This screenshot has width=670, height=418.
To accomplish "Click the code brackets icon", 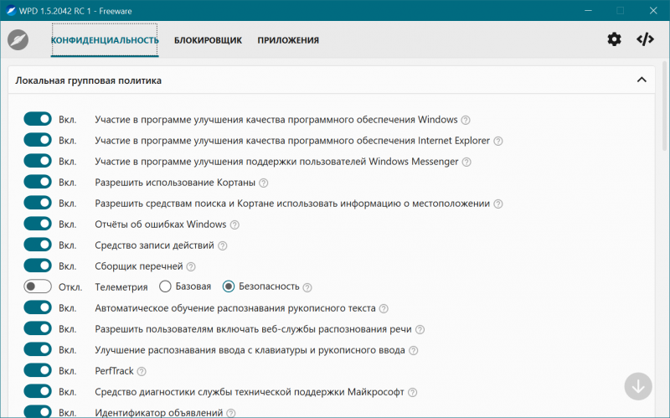I will pos(645,39).
